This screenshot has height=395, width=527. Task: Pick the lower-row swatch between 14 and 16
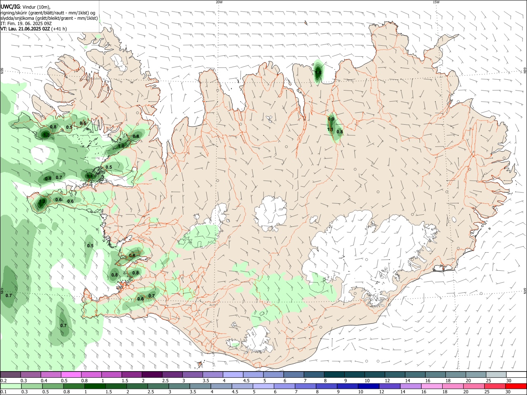410,386
